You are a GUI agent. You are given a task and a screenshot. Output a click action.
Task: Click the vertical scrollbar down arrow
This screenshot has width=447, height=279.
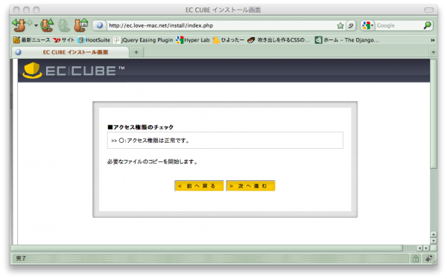(x=434, y=241)
